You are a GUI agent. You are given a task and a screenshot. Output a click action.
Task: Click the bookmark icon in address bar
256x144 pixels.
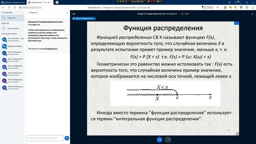point(218,8)
